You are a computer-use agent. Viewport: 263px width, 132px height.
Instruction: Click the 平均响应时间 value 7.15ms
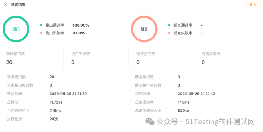coord(55,111)
